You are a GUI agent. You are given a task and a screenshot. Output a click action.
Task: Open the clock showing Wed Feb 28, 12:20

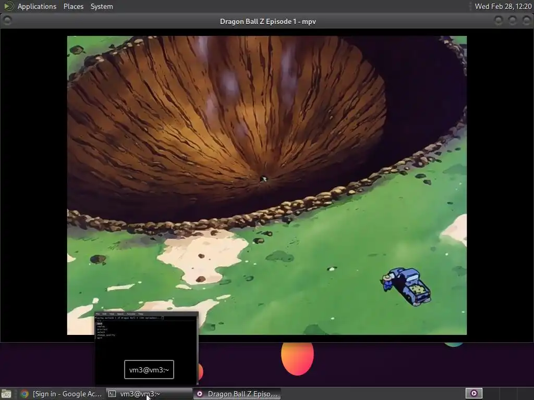pyautogui.click(x=503, y=6)
